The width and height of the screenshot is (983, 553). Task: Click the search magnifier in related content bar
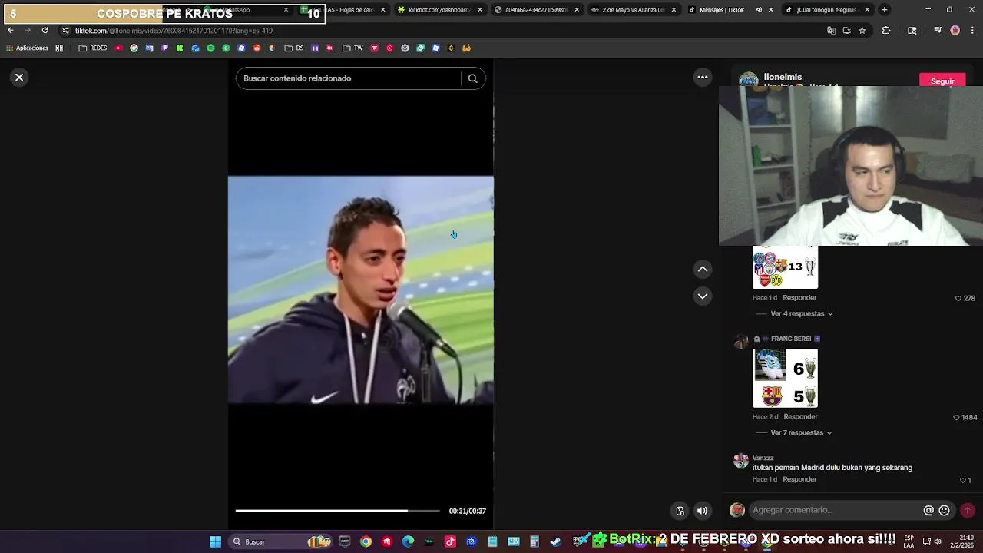pos(473,78)
